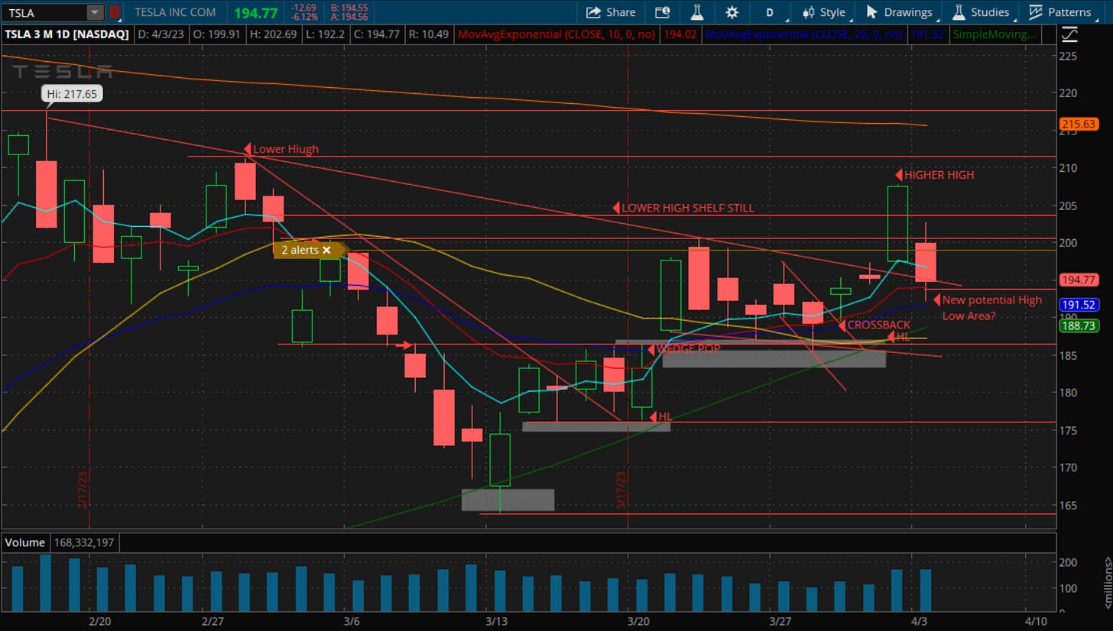Click the 'TESLA INC COM' company name
Image resolution: width=1113 pixels, height=631 pixels.
tap(175, 12)
